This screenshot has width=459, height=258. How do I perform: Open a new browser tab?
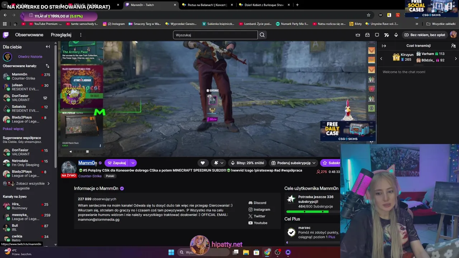pyautogui.click(x=297, y=5)
